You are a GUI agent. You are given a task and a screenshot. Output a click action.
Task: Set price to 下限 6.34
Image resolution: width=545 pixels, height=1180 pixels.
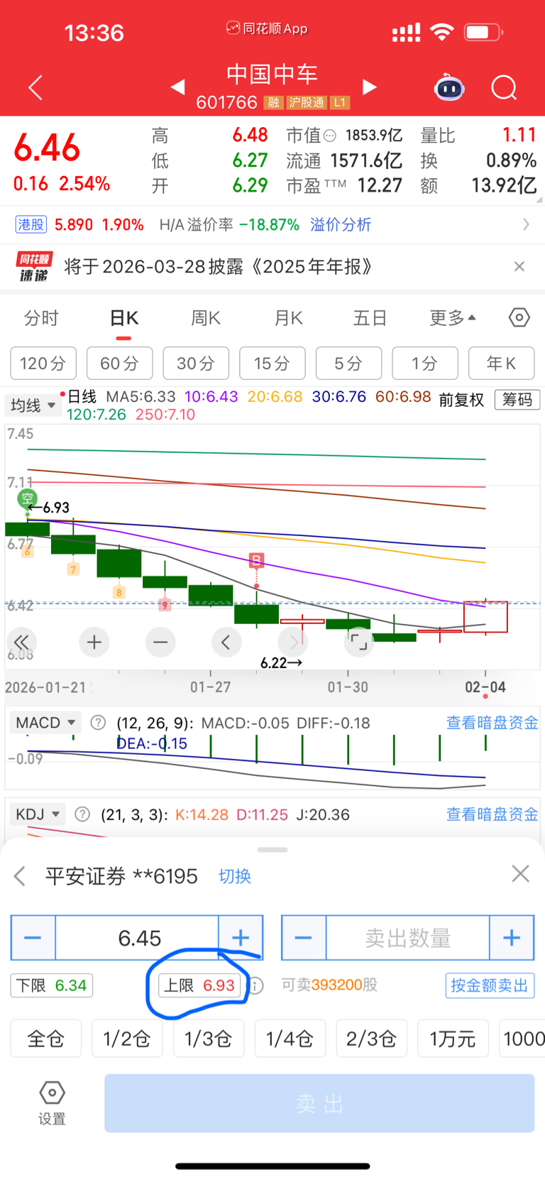(52, 985)
